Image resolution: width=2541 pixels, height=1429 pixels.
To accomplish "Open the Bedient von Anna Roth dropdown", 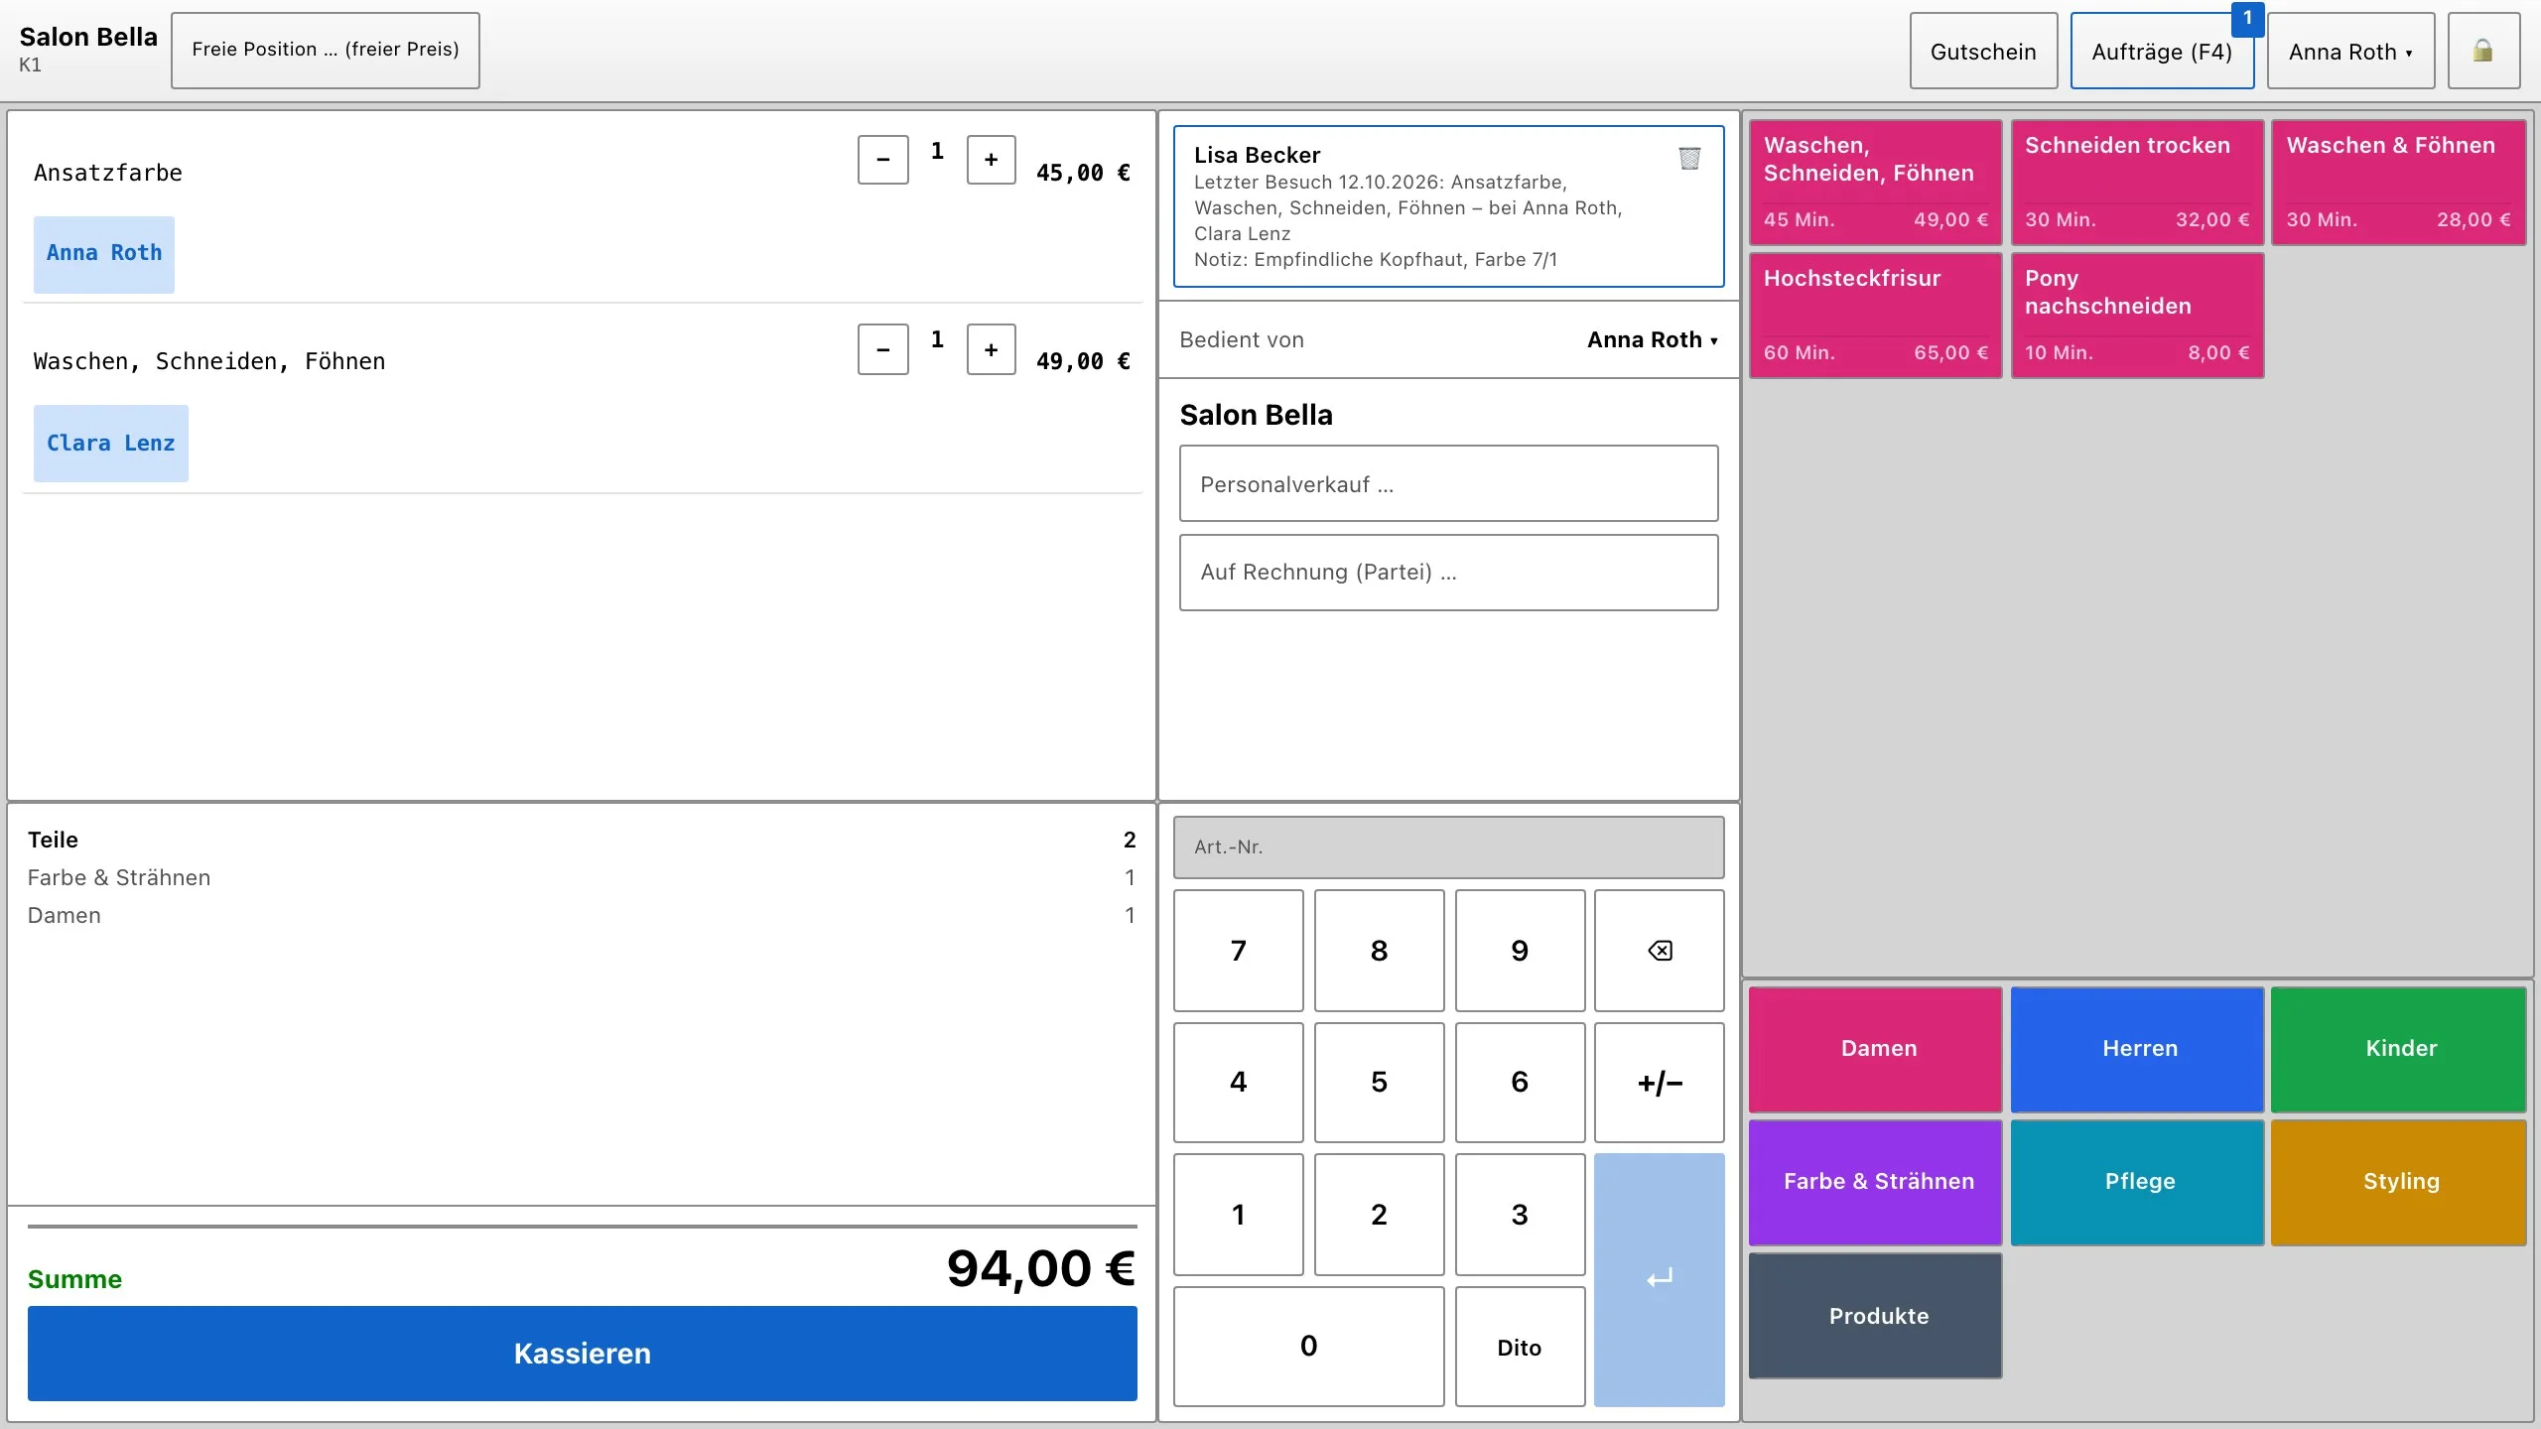I will point(1652,340).
